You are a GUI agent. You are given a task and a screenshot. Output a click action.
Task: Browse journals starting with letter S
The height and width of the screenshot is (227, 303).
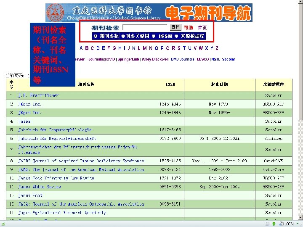(179, 48)
